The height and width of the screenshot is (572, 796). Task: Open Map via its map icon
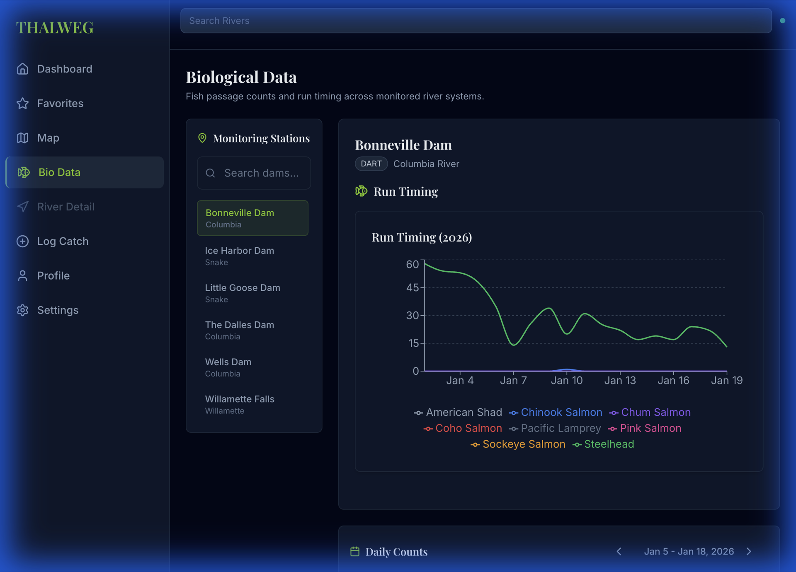(x=23, y=138)
